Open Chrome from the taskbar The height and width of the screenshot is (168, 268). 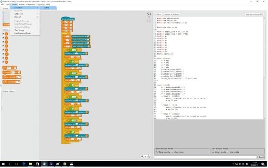coord(65,164)
